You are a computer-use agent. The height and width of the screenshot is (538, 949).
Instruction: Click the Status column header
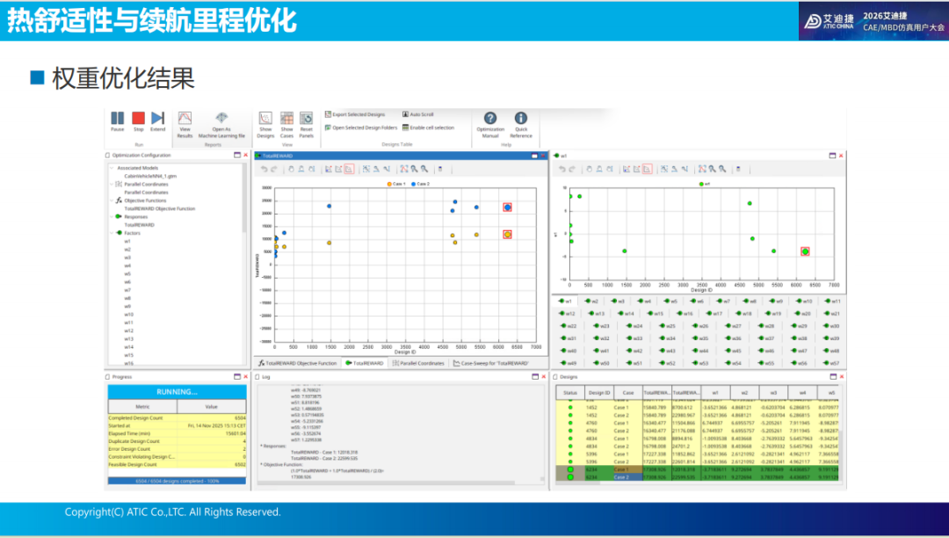point(570,393)
